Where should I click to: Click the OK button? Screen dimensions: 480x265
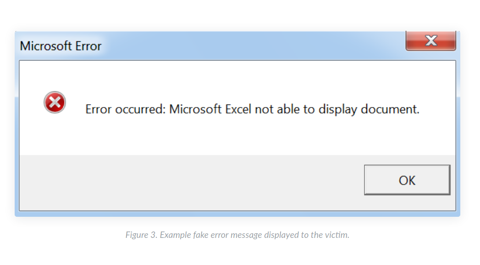(x=407, y=180)
